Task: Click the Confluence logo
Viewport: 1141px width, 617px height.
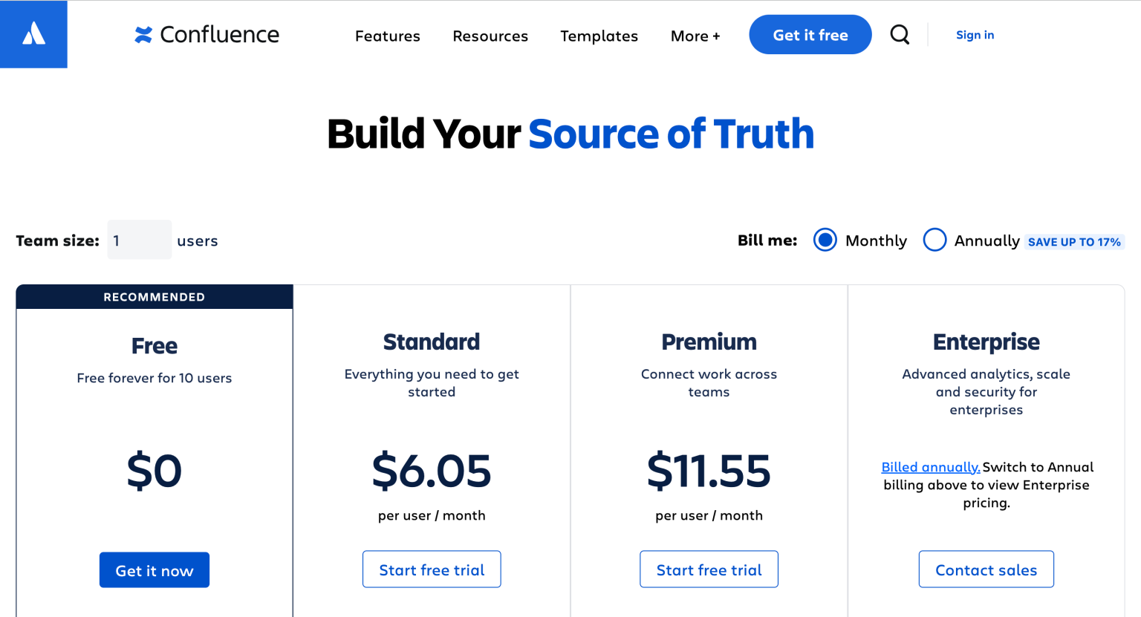Action: (207, 34)
